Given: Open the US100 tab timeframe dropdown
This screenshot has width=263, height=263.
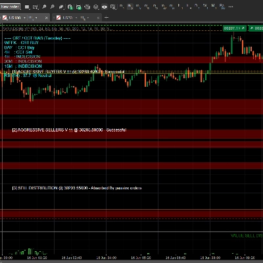Looking at the screenshot, I should (36, 18).
